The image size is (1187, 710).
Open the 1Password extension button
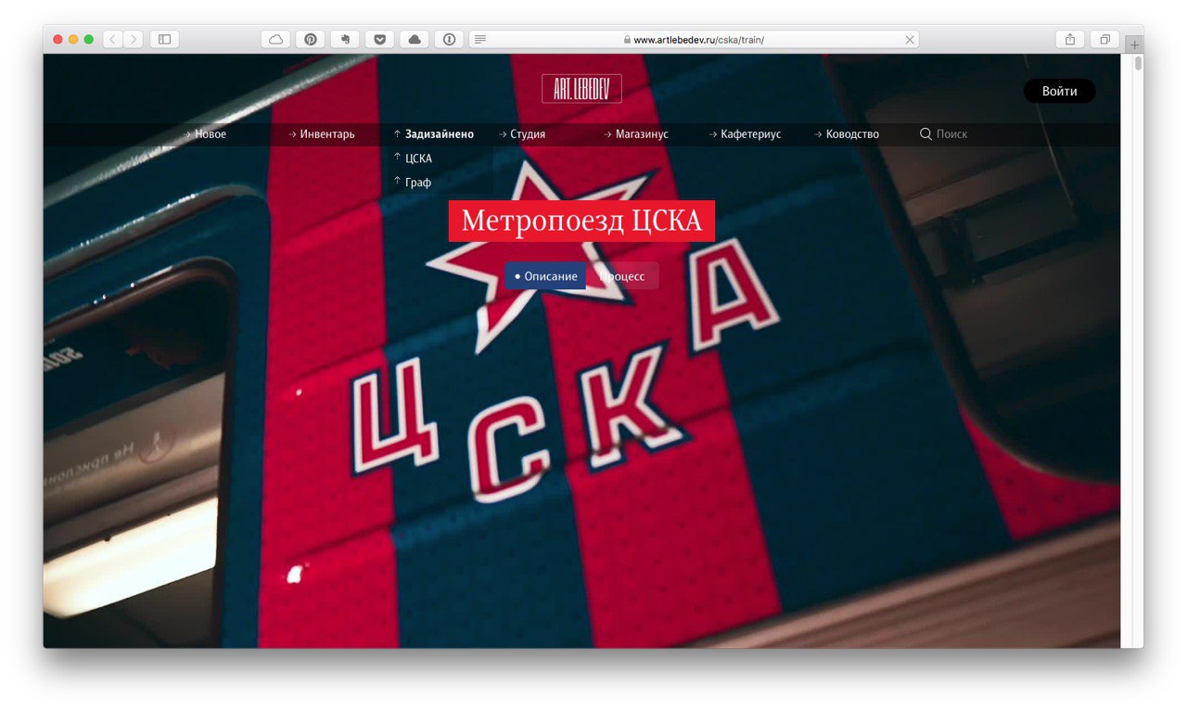click(449, 39)
